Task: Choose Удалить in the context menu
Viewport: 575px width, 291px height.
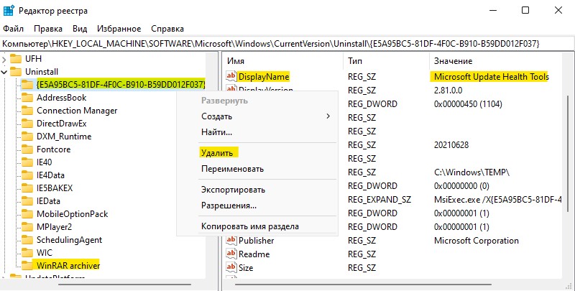Action: (x=217, y=153)
